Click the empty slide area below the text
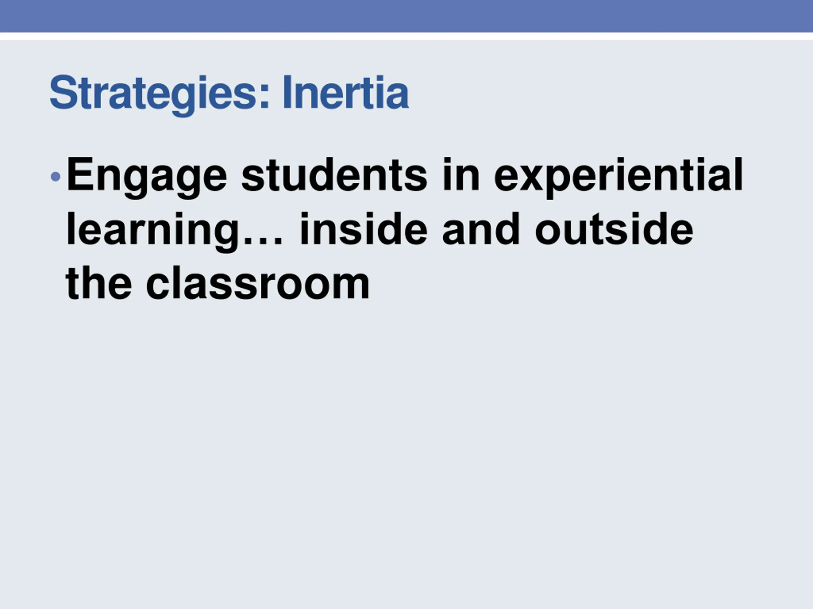Image resolution: width=813 pixels, height=609 pixels. (x=406, y=455)
